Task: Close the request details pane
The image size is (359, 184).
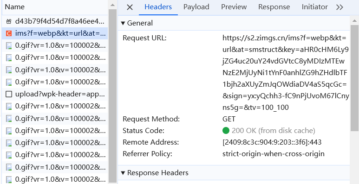Action: tap(130, 7)
